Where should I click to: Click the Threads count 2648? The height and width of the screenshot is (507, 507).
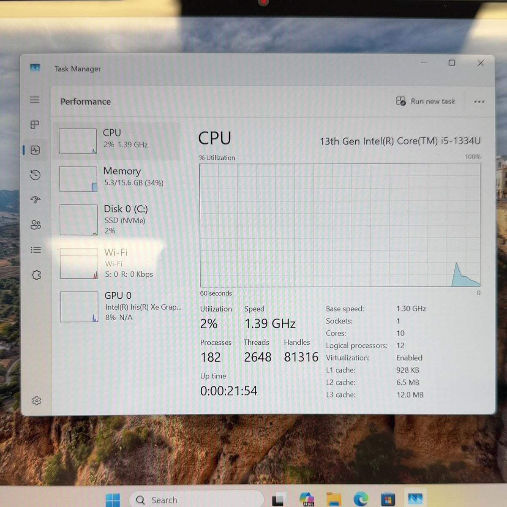[258, 357]
